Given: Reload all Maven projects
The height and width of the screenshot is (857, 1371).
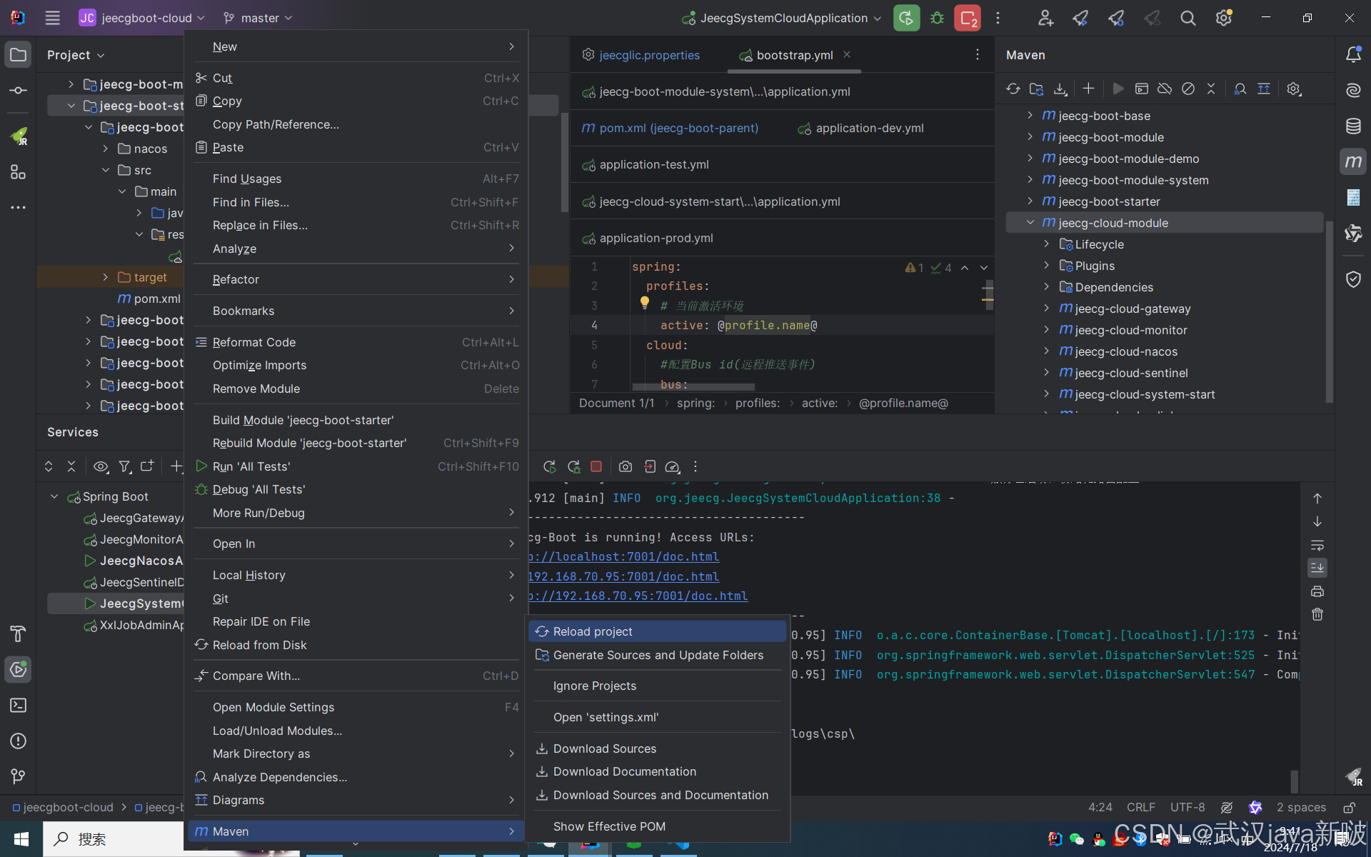Looking at the screenshot, I should coord(1013,89).
